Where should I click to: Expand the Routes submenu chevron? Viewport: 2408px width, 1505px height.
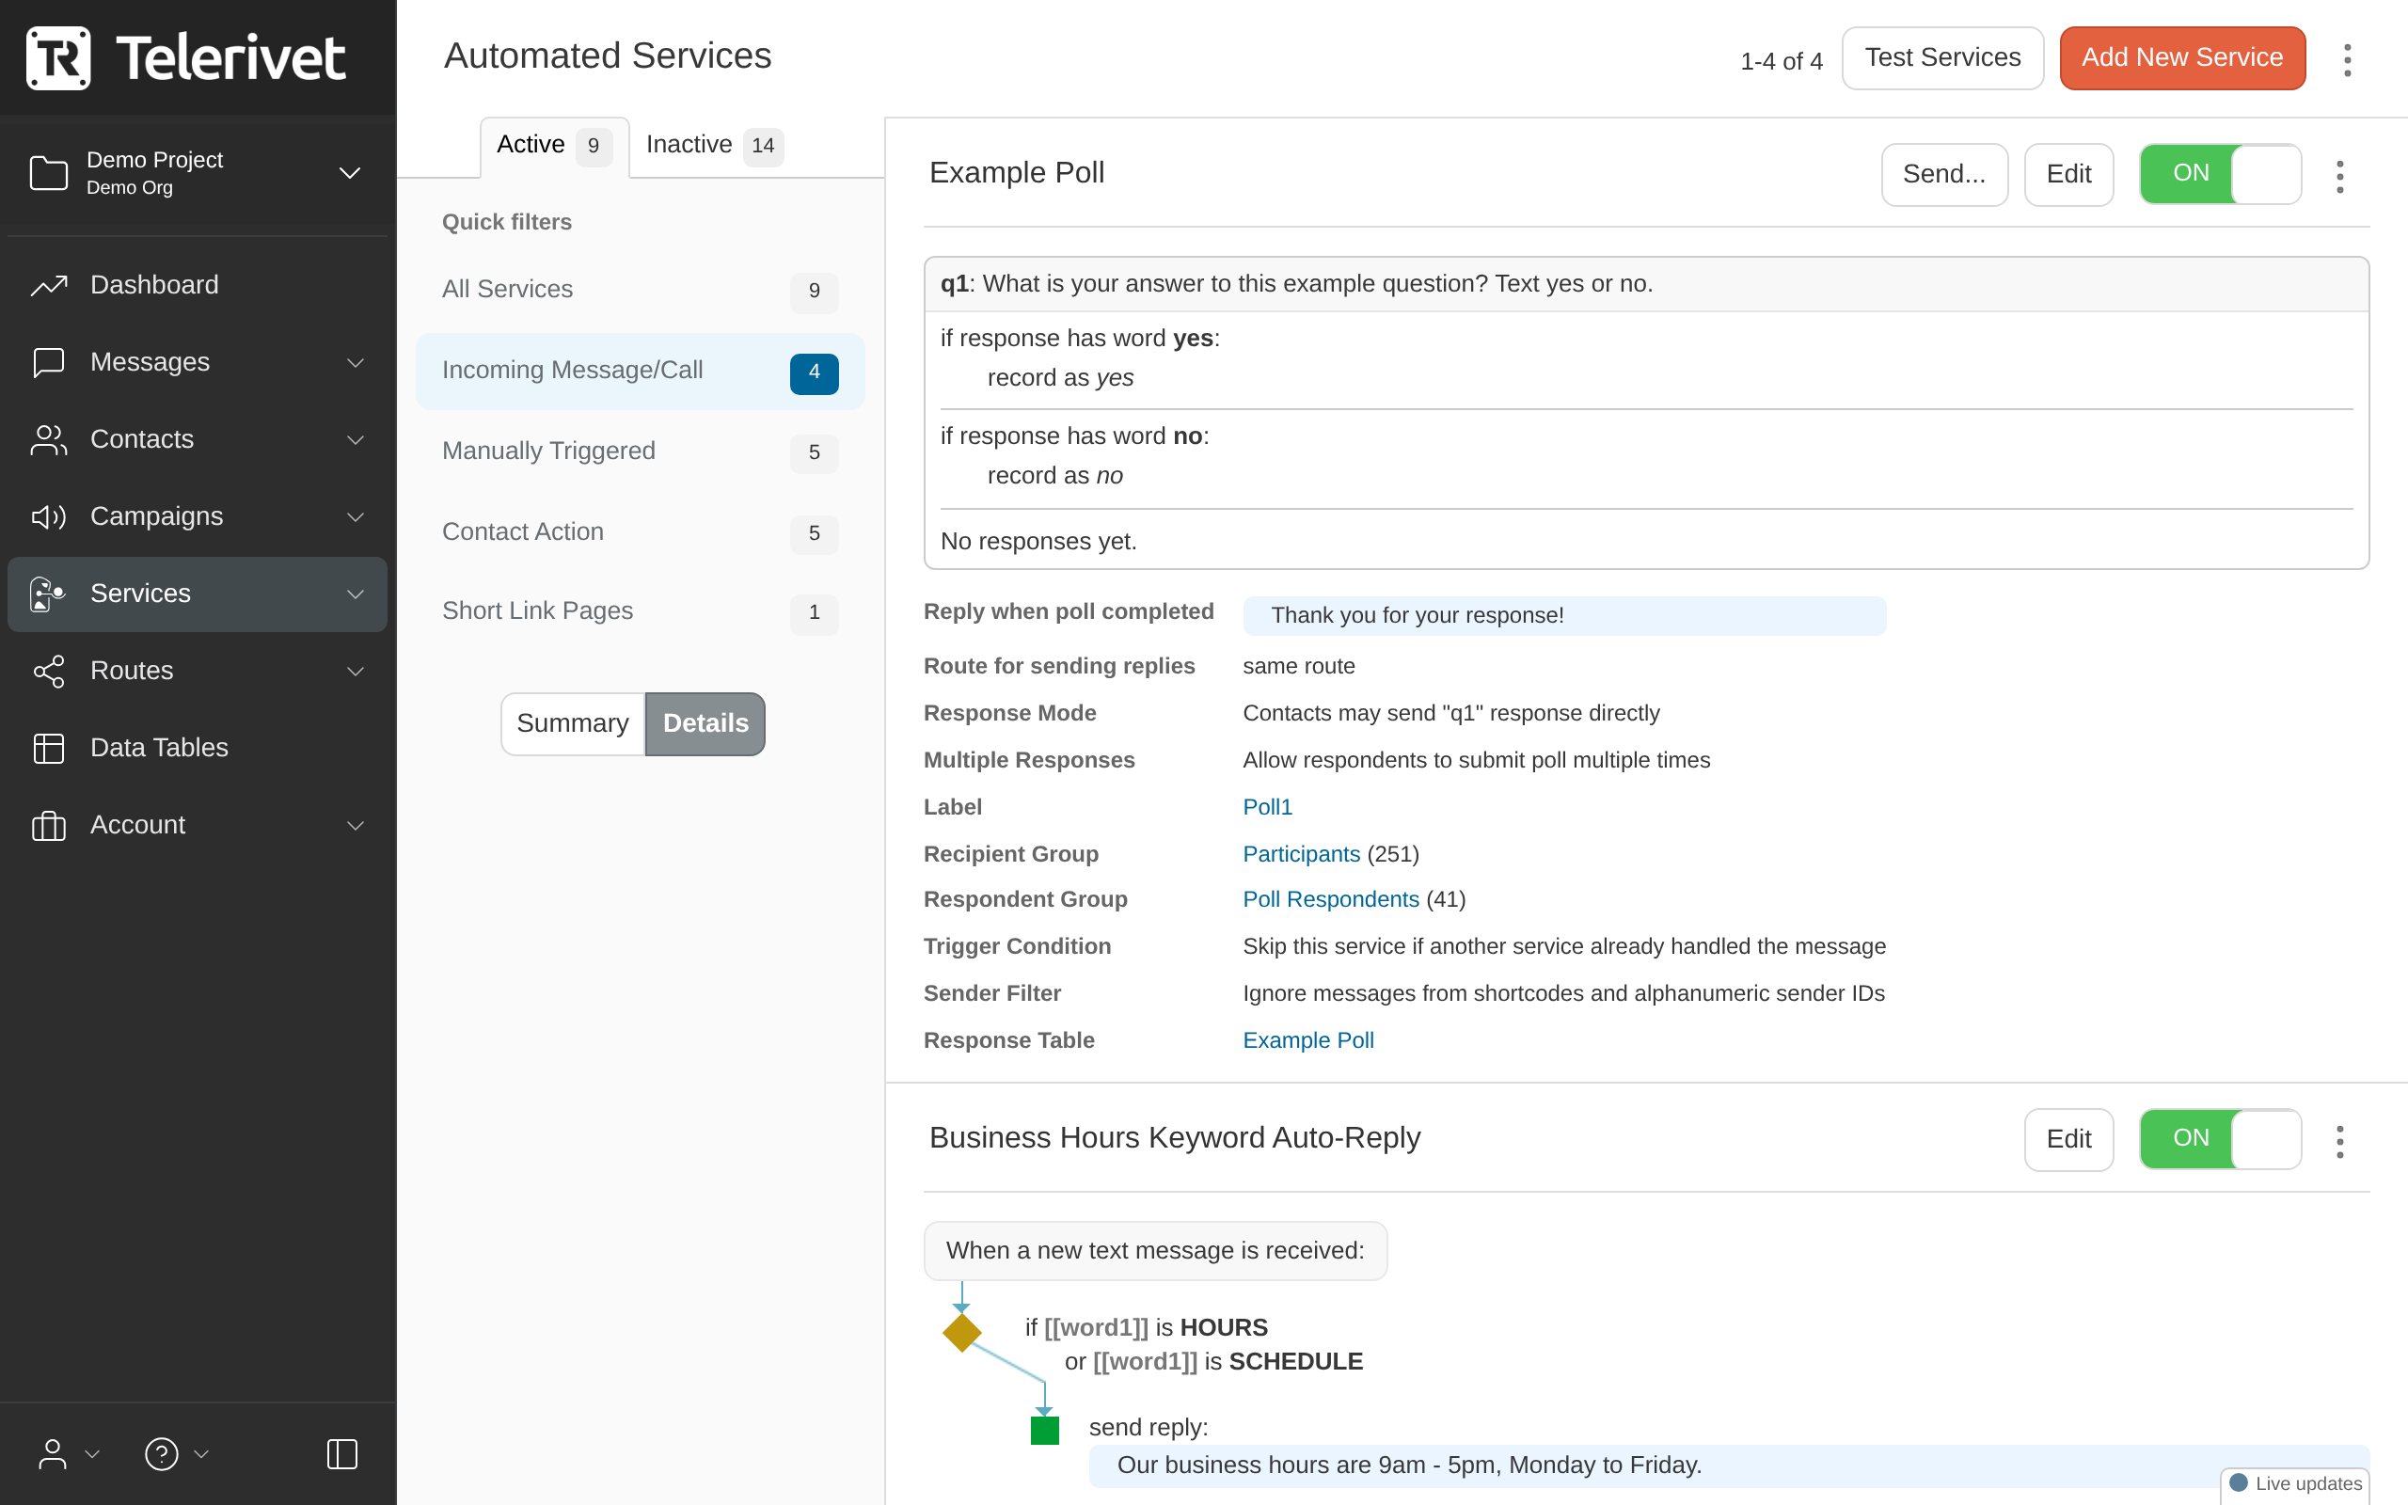[356, 671]
